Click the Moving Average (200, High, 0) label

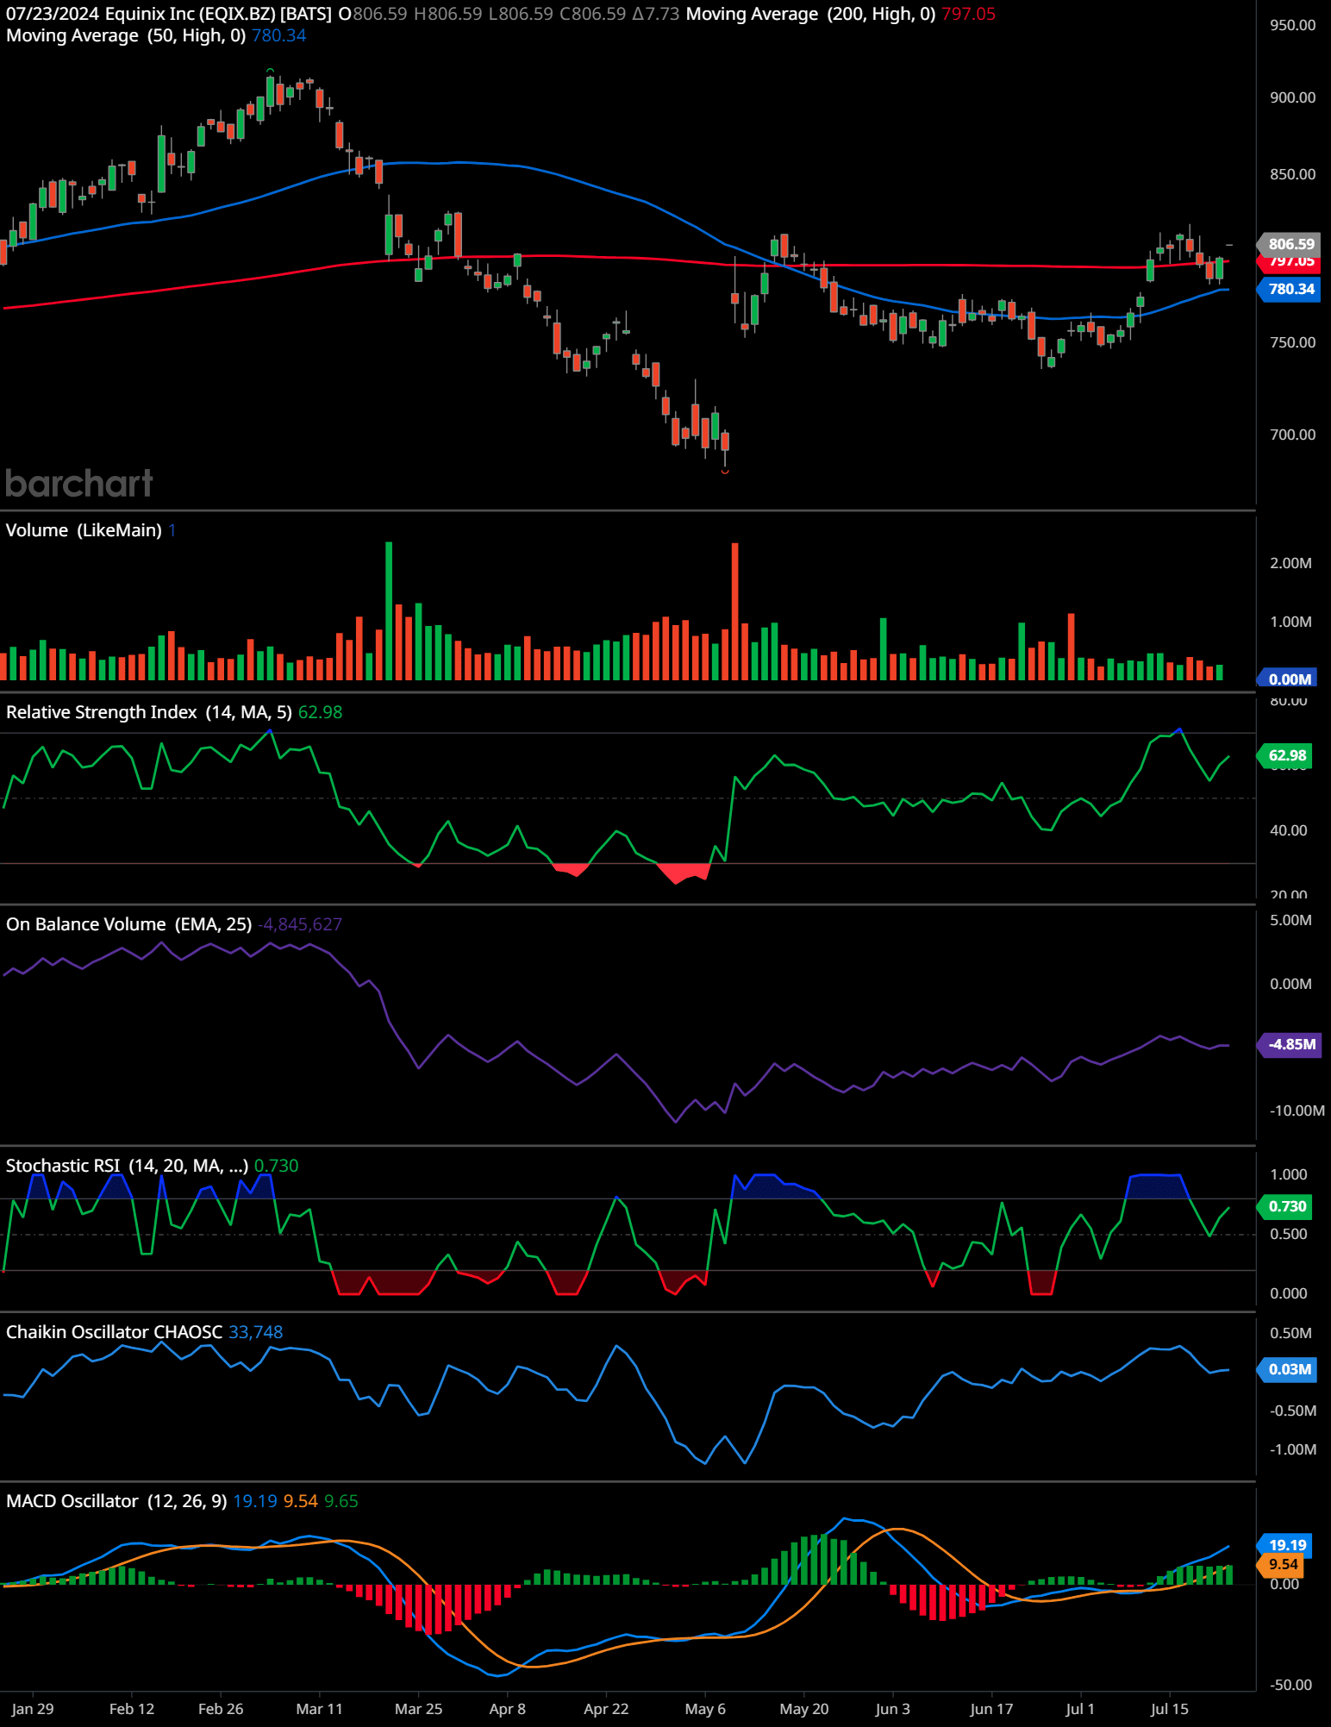(x=810, y=14)
